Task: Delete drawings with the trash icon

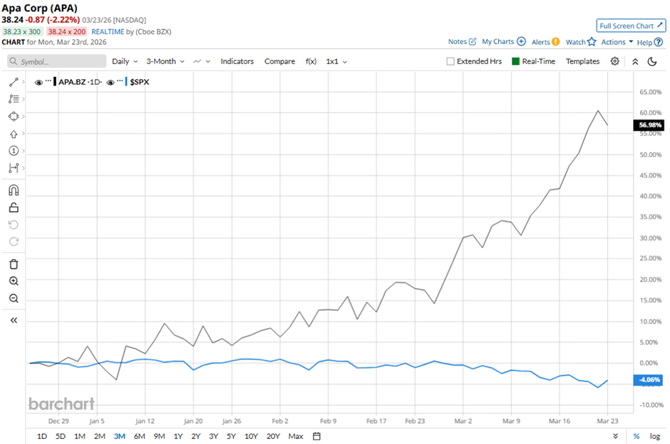Action: tap(13, 264)
